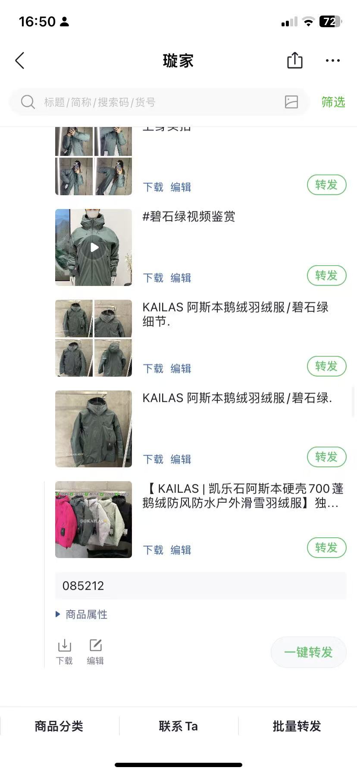Open the 批量转发 bottom tab
The image size is (357, 774).
297,726
